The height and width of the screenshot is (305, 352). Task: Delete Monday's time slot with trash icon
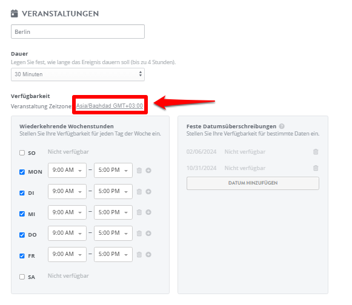[139, 171]
